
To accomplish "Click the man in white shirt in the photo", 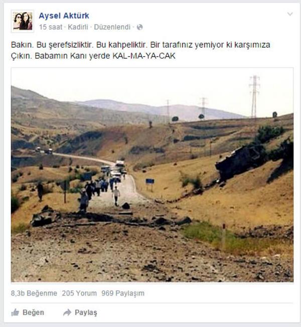I will tap(116, 196).
